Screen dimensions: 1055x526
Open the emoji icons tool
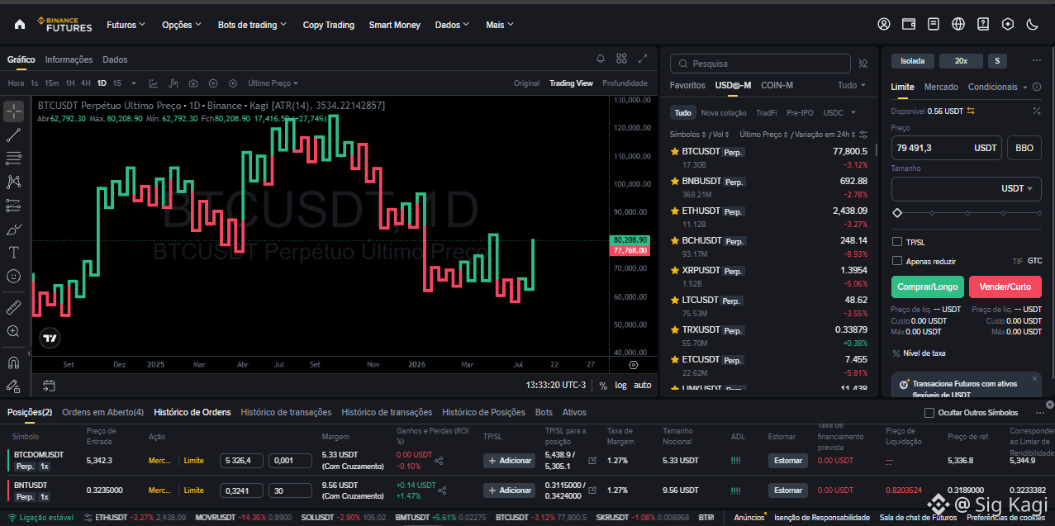[13, 276]
